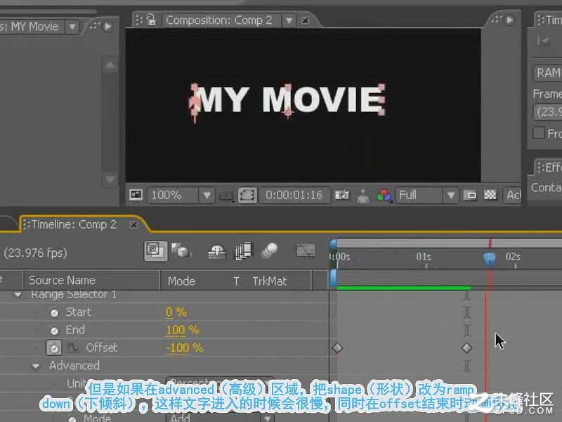The width and height of the screenshot is (562, 422).
Task: Toggle Always Preview This View icon
Action: coord(136,195)
